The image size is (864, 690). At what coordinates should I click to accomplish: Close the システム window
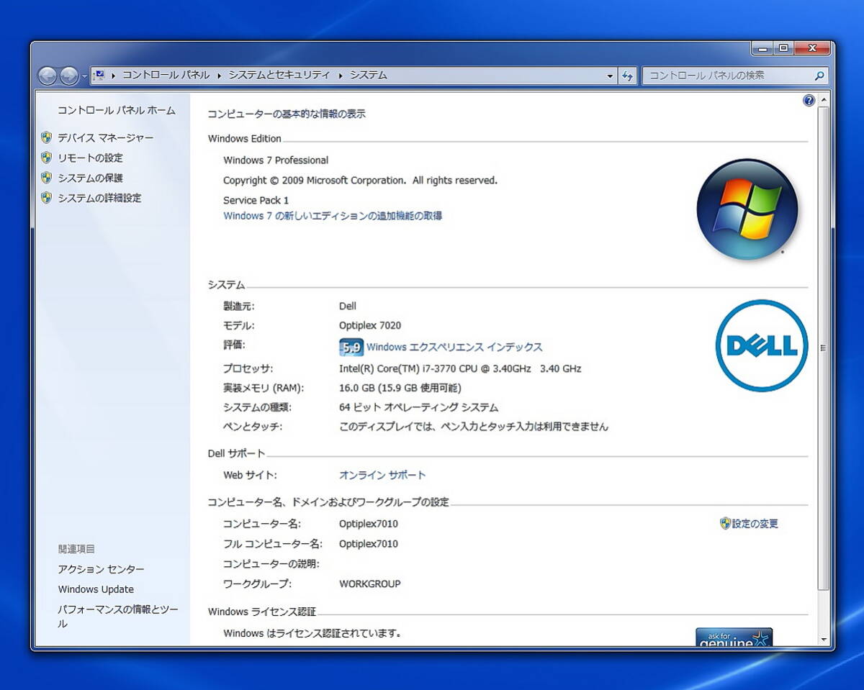pos(813,48)
